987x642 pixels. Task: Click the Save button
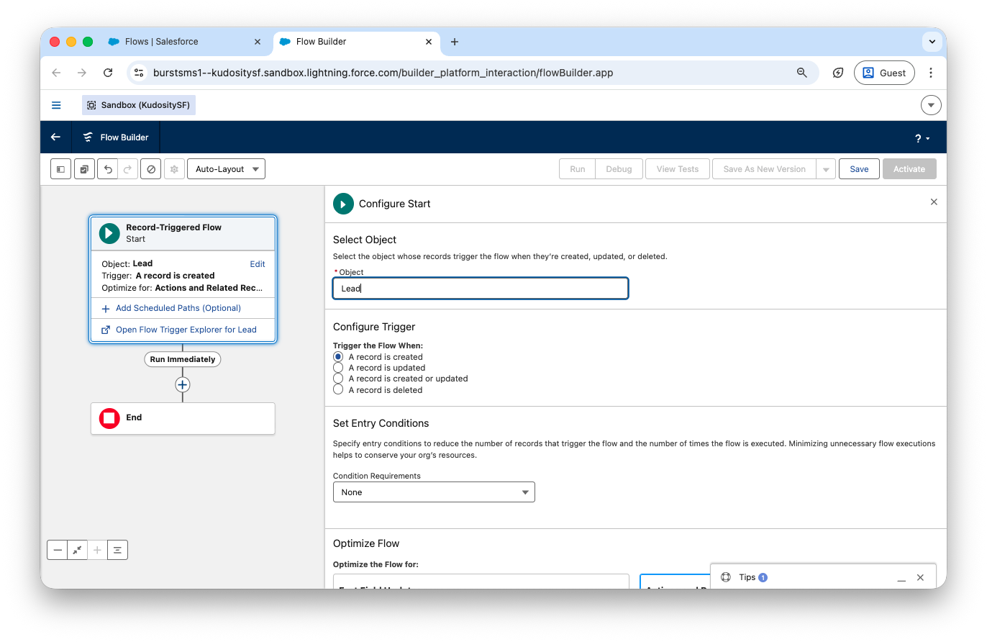tap(859, 169)
